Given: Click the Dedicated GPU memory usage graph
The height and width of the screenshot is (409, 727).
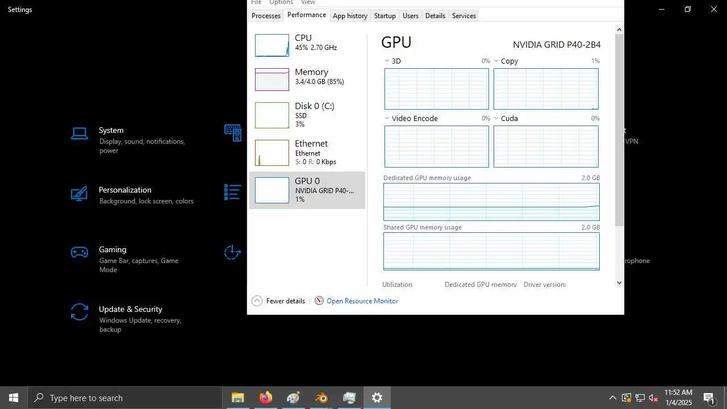Looking at the screenshot, I should [x=491, y=202].
